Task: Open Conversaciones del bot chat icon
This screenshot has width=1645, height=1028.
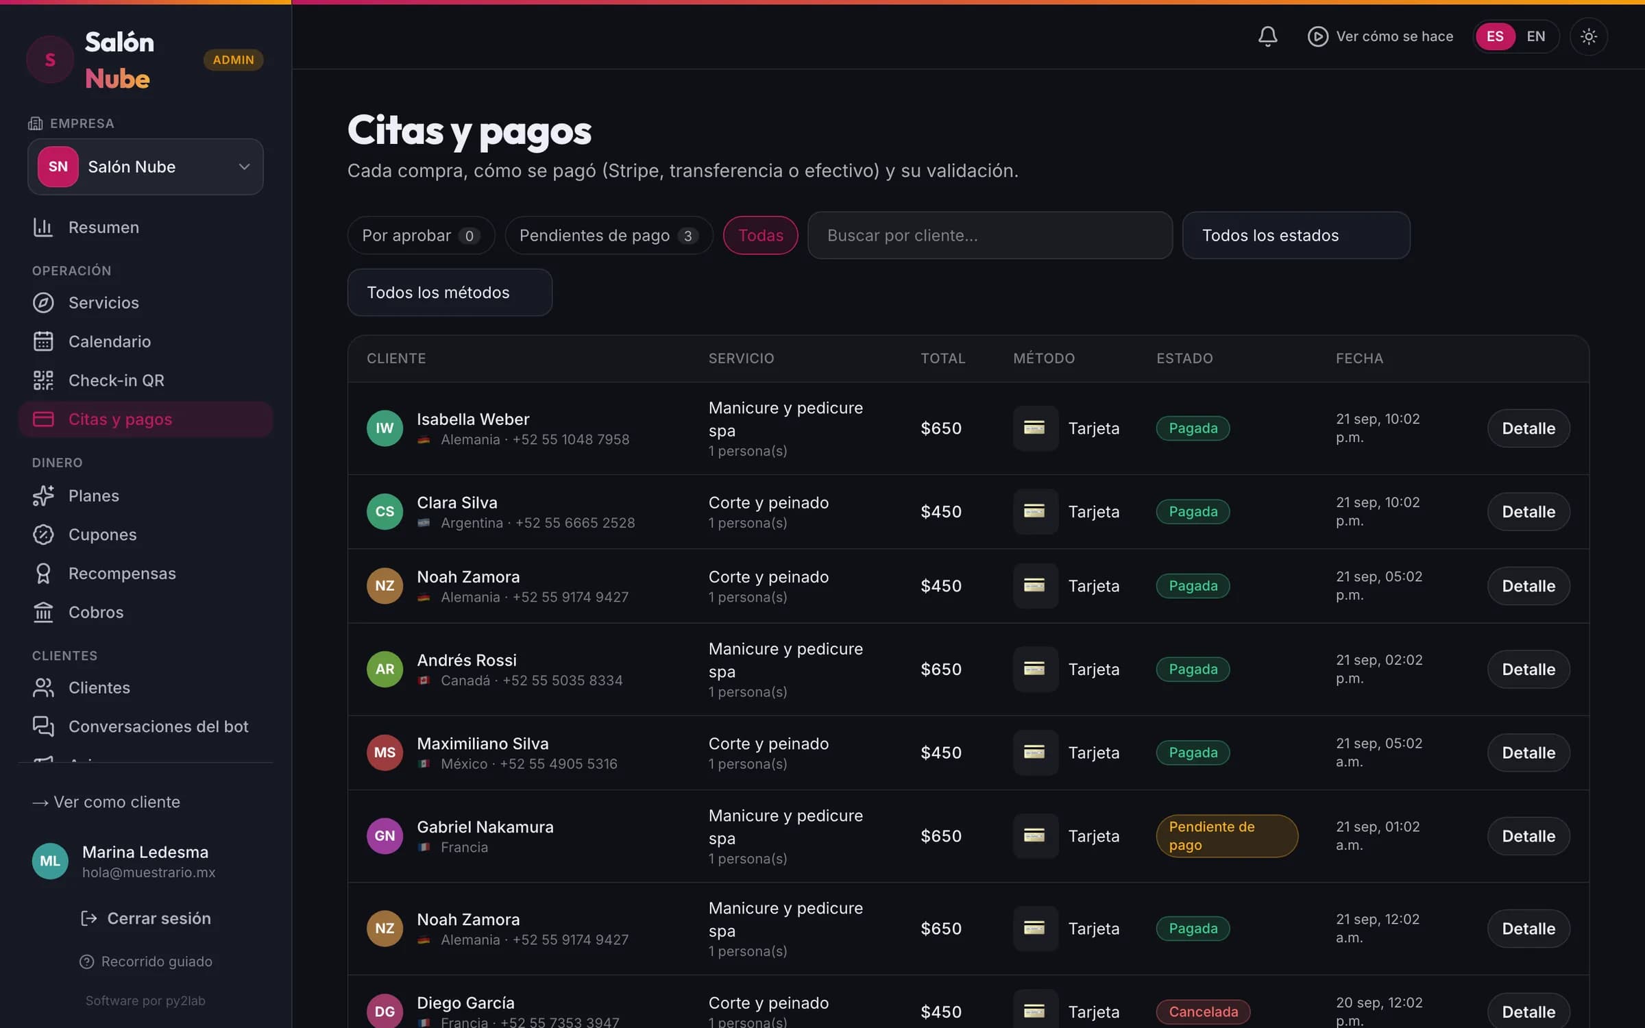Action: [x=43, y=726]
